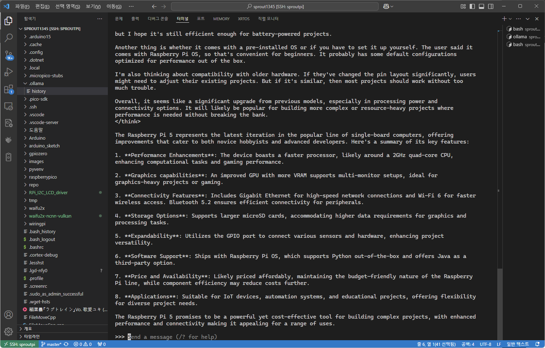Switch to the 디버그 콘솔 tab
The image size is (545, 348).
[x=158, y=19]
